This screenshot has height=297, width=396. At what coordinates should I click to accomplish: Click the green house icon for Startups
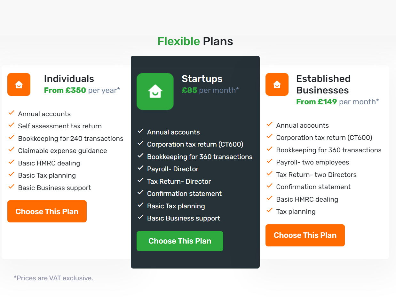[x=155, y=92]
